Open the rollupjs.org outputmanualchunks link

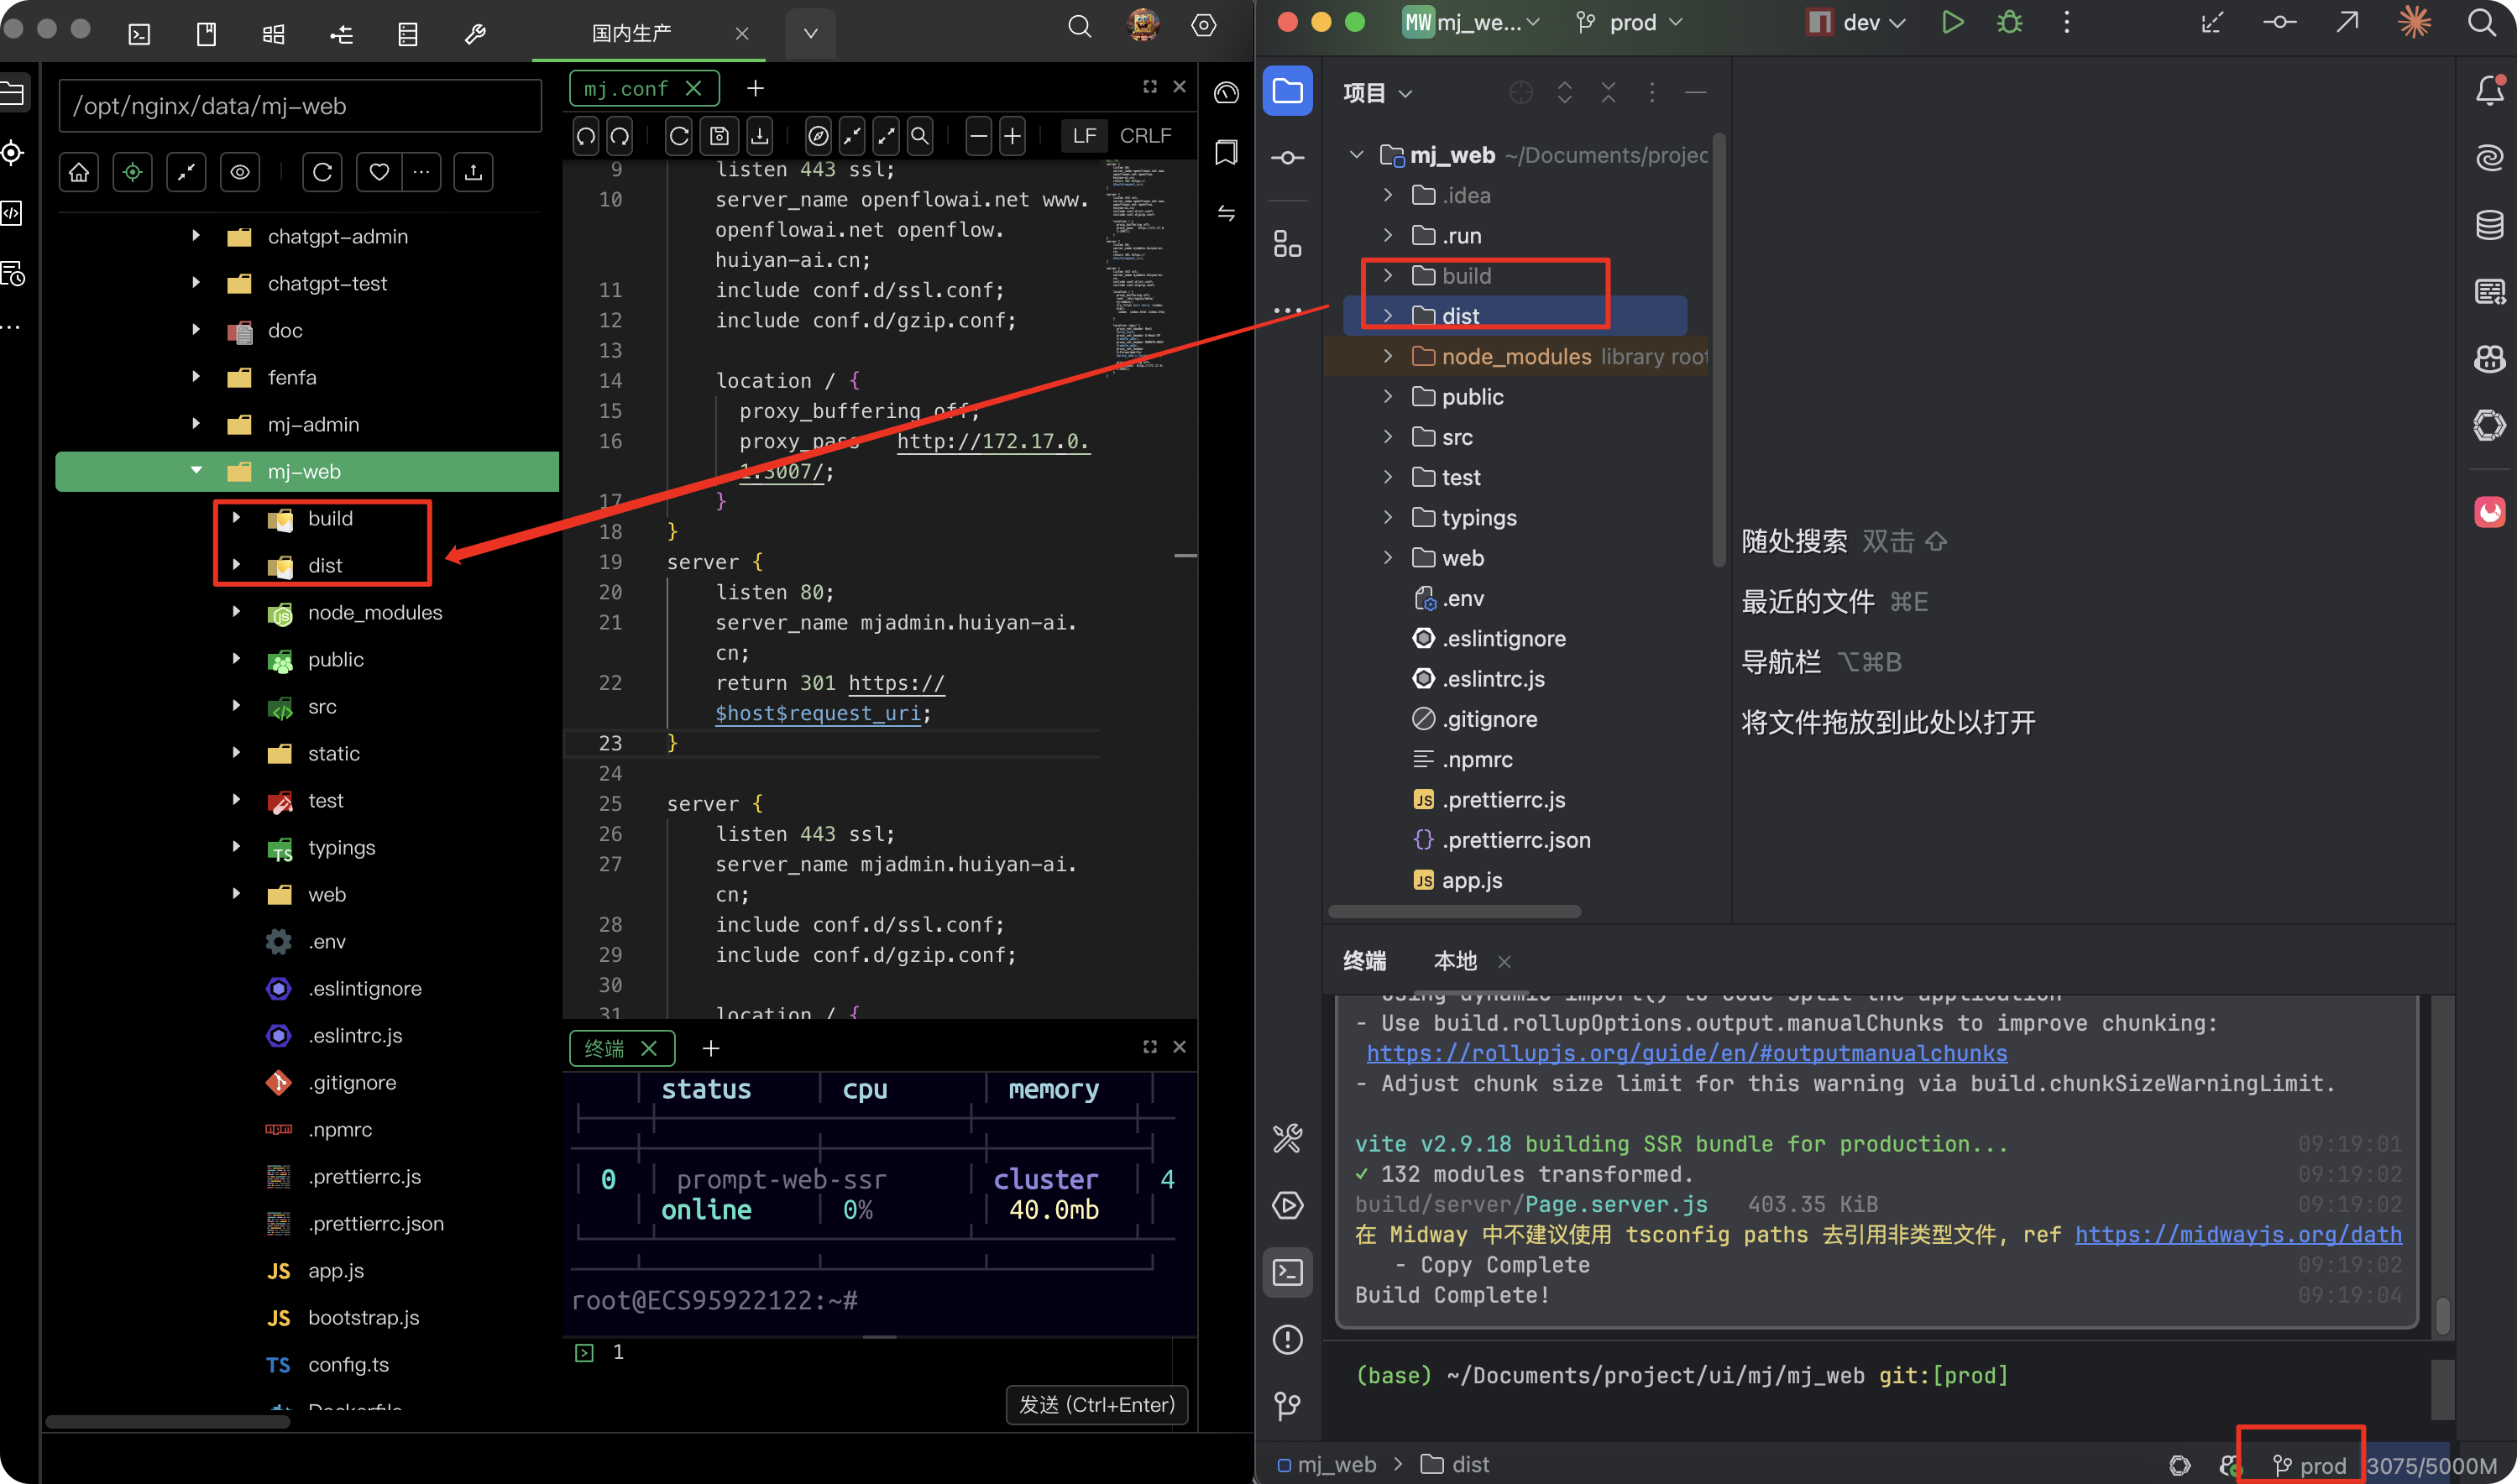coord(1686,1053)
